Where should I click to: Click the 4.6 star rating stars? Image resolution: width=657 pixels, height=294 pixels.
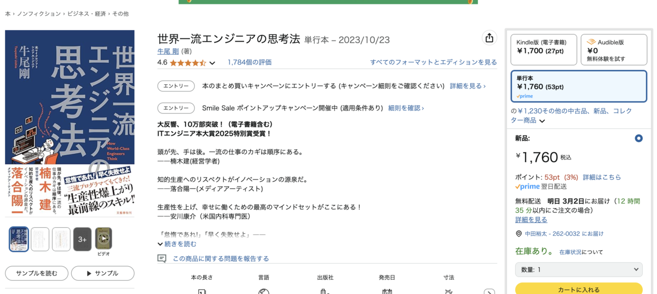[x=188, y=63]
